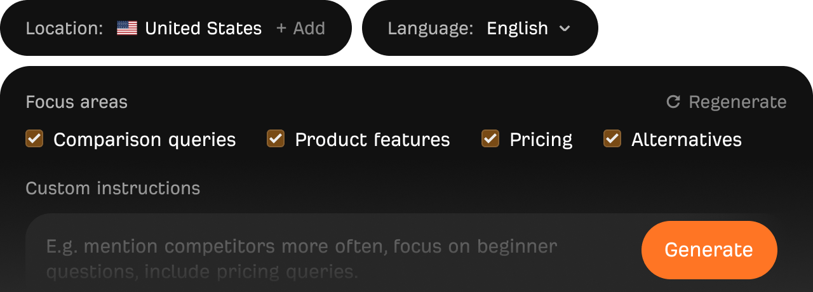Disable the Pricing checkbox
The width and height of the screenshot is (813, 292).
(490, 138)
